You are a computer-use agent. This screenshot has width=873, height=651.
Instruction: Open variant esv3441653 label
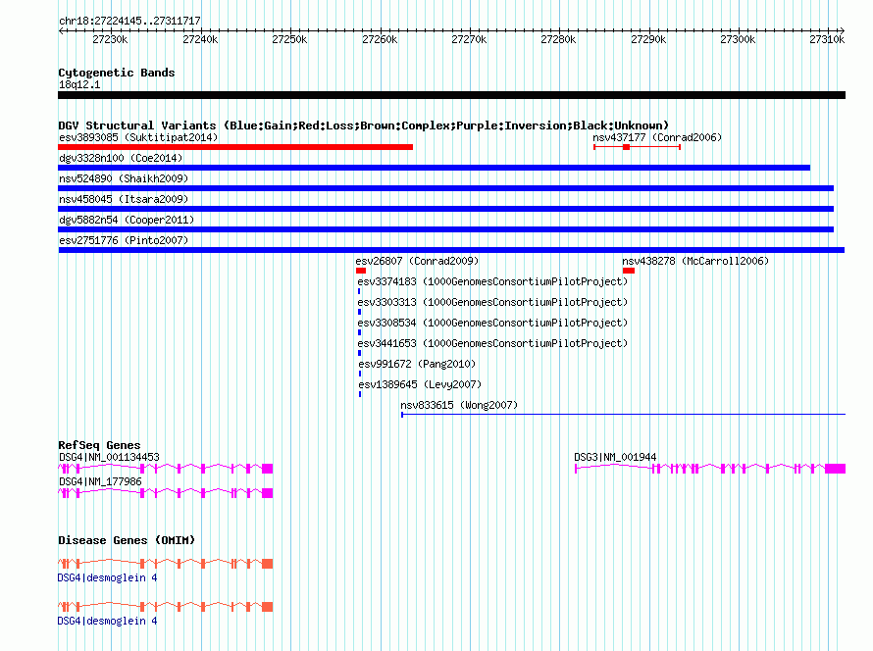click(492, 343)
